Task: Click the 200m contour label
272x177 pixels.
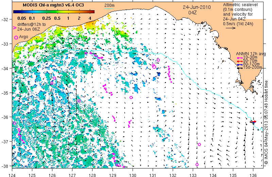Action: pyautogui.click(x=109, y=6)
